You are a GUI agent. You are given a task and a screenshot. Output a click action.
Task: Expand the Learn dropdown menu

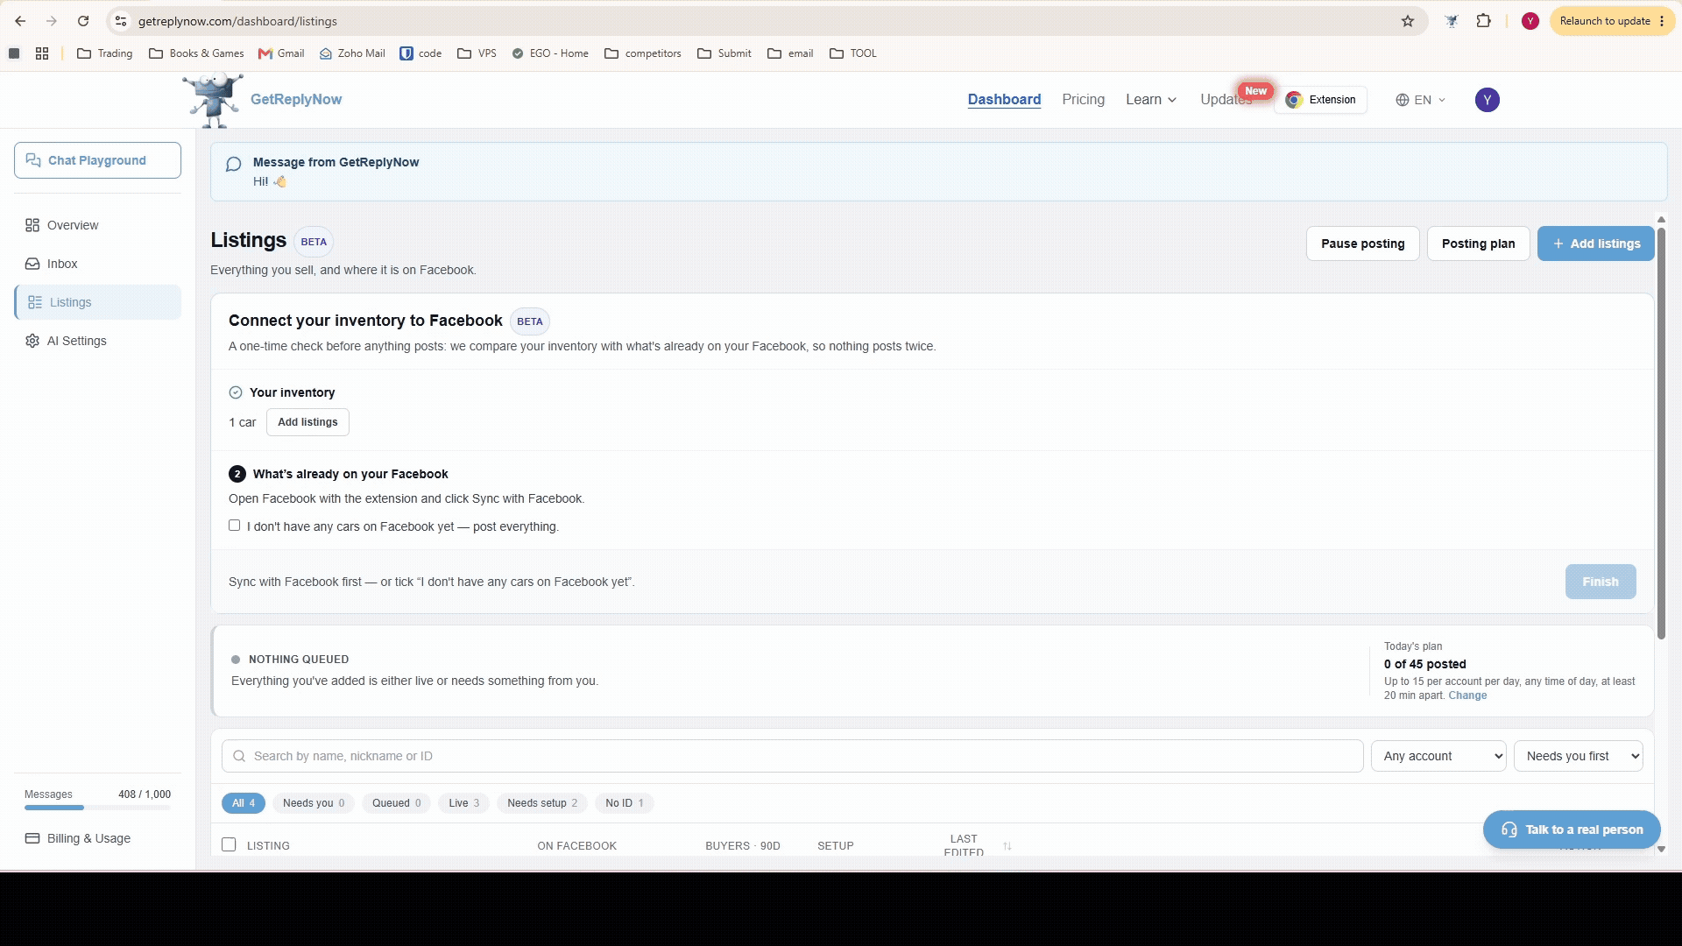(1151, 100)
